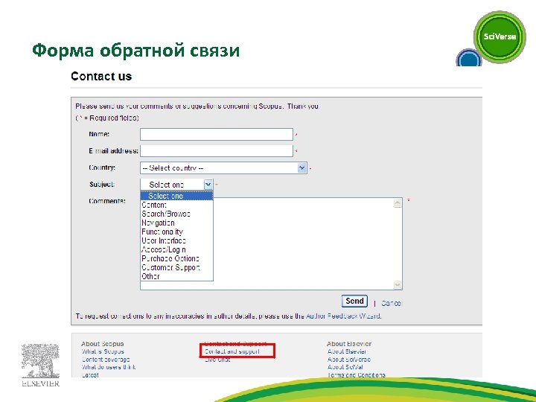This screenshot has width=536, height=402.
Task: Open 'What do users think' link
Action: tap(109, 367)
